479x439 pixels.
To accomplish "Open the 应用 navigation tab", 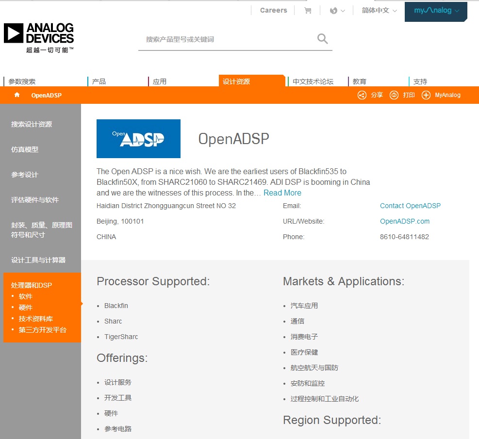I will pos(160,81).
